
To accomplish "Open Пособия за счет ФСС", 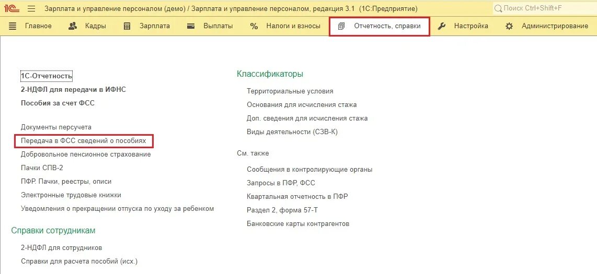I will (58, 103).
